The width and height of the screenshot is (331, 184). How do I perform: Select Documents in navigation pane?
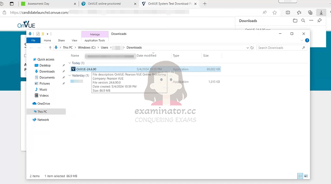pos(47,77)
